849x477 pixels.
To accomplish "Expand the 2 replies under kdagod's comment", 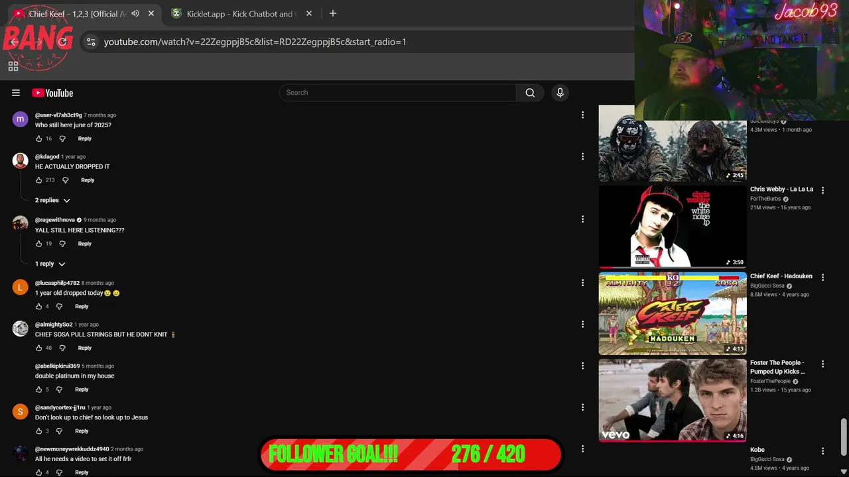I will (52, 200).
